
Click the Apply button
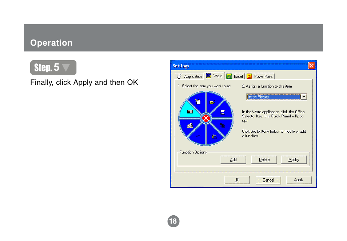pos(299,180)
